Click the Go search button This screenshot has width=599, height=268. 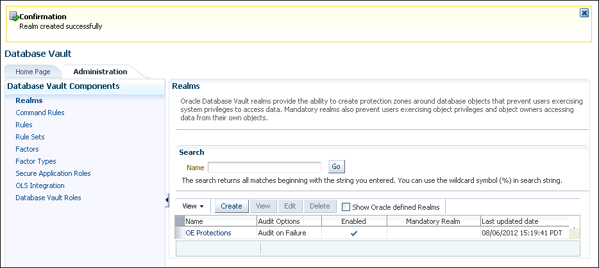coord(336,167)
